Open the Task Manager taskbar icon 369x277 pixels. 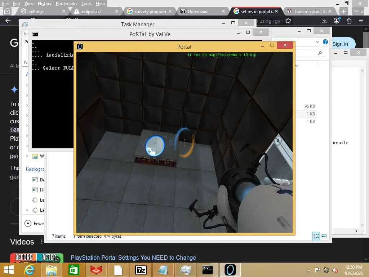(x=186, y=270)
